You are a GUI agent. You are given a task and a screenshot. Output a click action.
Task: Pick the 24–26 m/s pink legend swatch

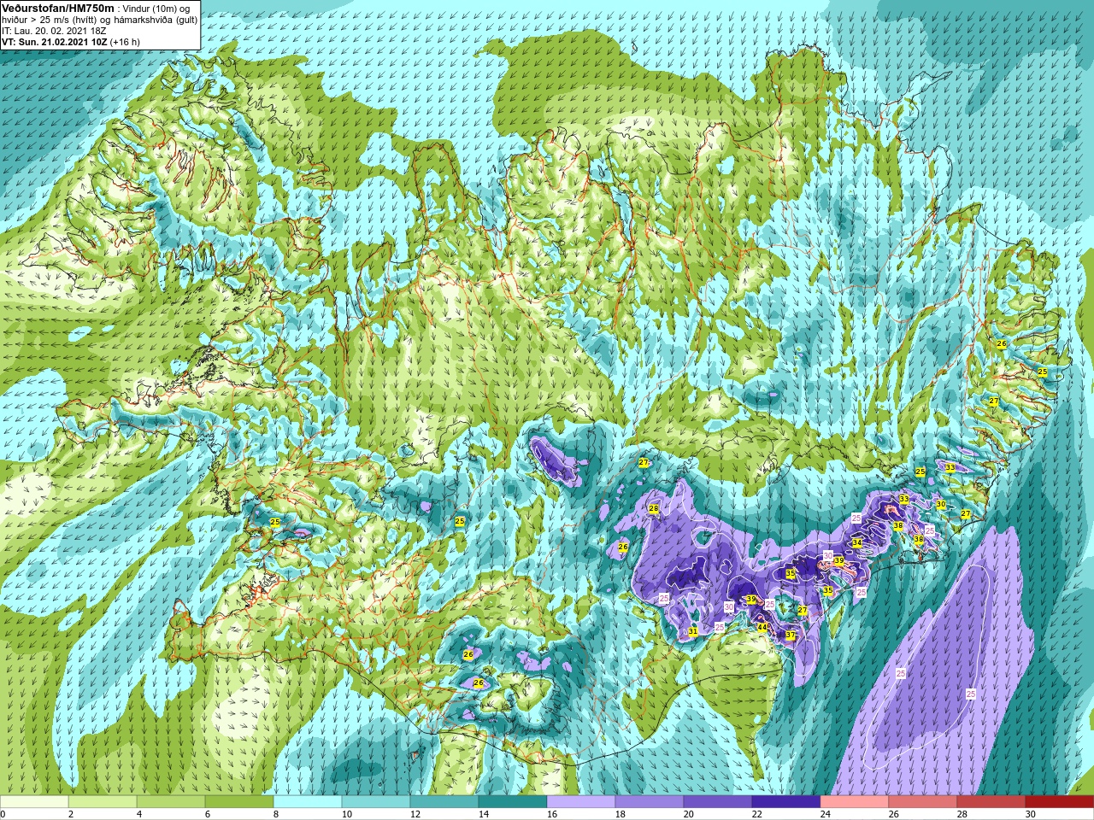855,802
